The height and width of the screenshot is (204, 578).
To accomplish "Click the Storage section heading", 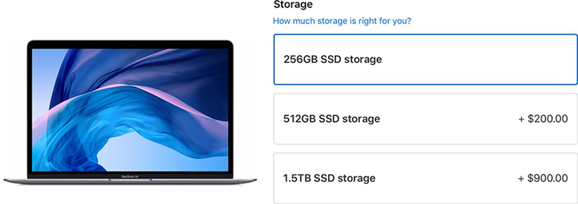I will pos(293,5).
